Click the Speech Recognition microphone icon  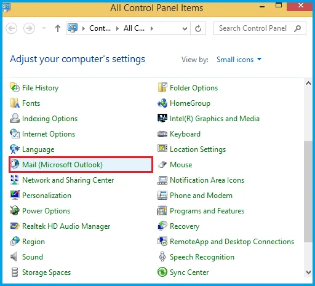[162, 257]
